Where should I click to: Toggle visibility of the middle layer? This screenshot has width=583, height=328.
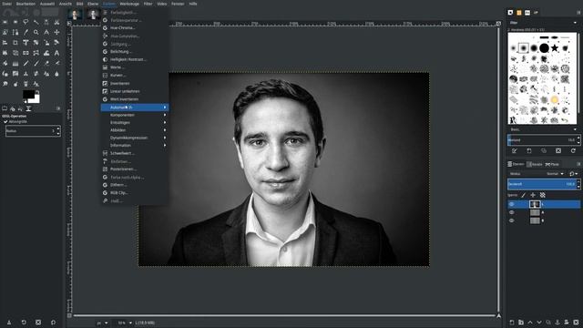512,212
